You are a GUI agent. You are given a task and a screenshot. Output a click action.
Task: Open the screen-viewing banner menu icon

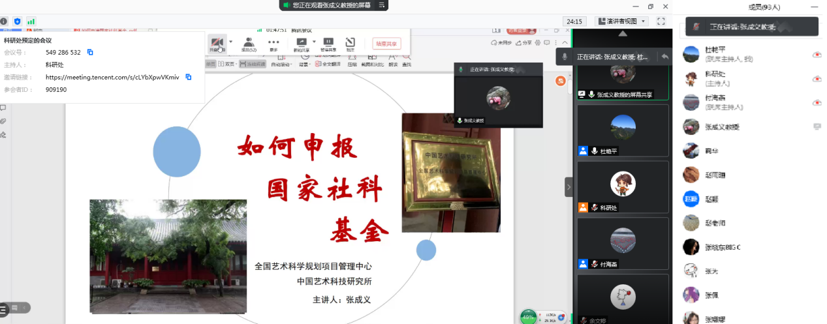point(381,5)
